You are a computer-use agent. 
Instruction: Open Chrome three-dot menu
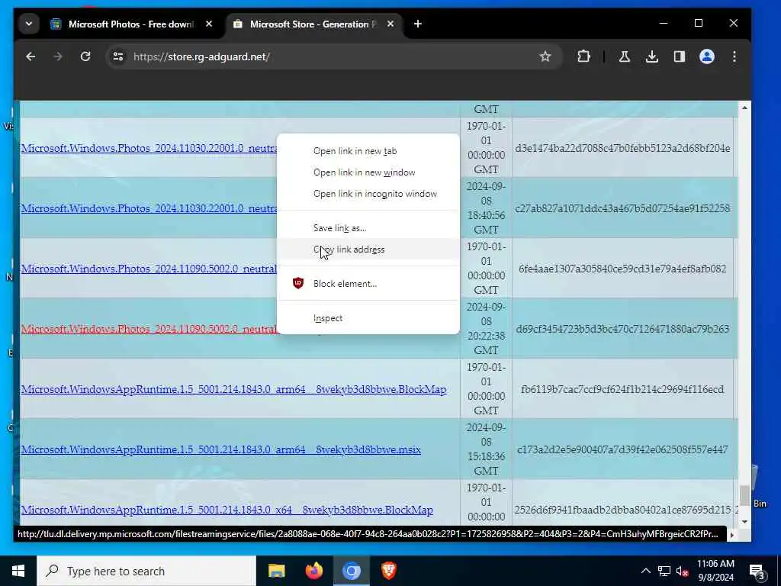point(734,56)
